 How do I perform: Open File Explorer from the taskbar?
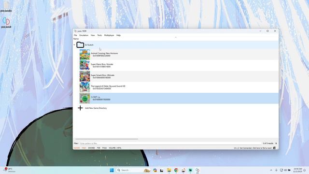click(169, 170)
